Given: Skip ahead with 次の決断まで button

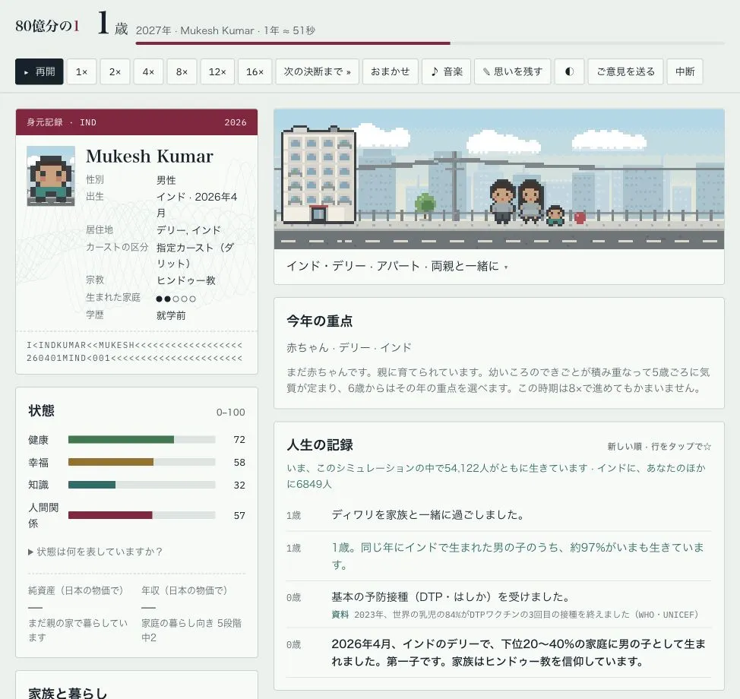Looking at the screenshot, I should [x=317, y=71].
